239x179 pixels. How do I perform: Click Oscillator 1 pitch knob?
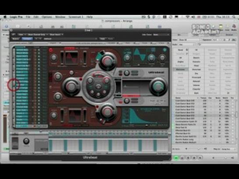(54, 58)
